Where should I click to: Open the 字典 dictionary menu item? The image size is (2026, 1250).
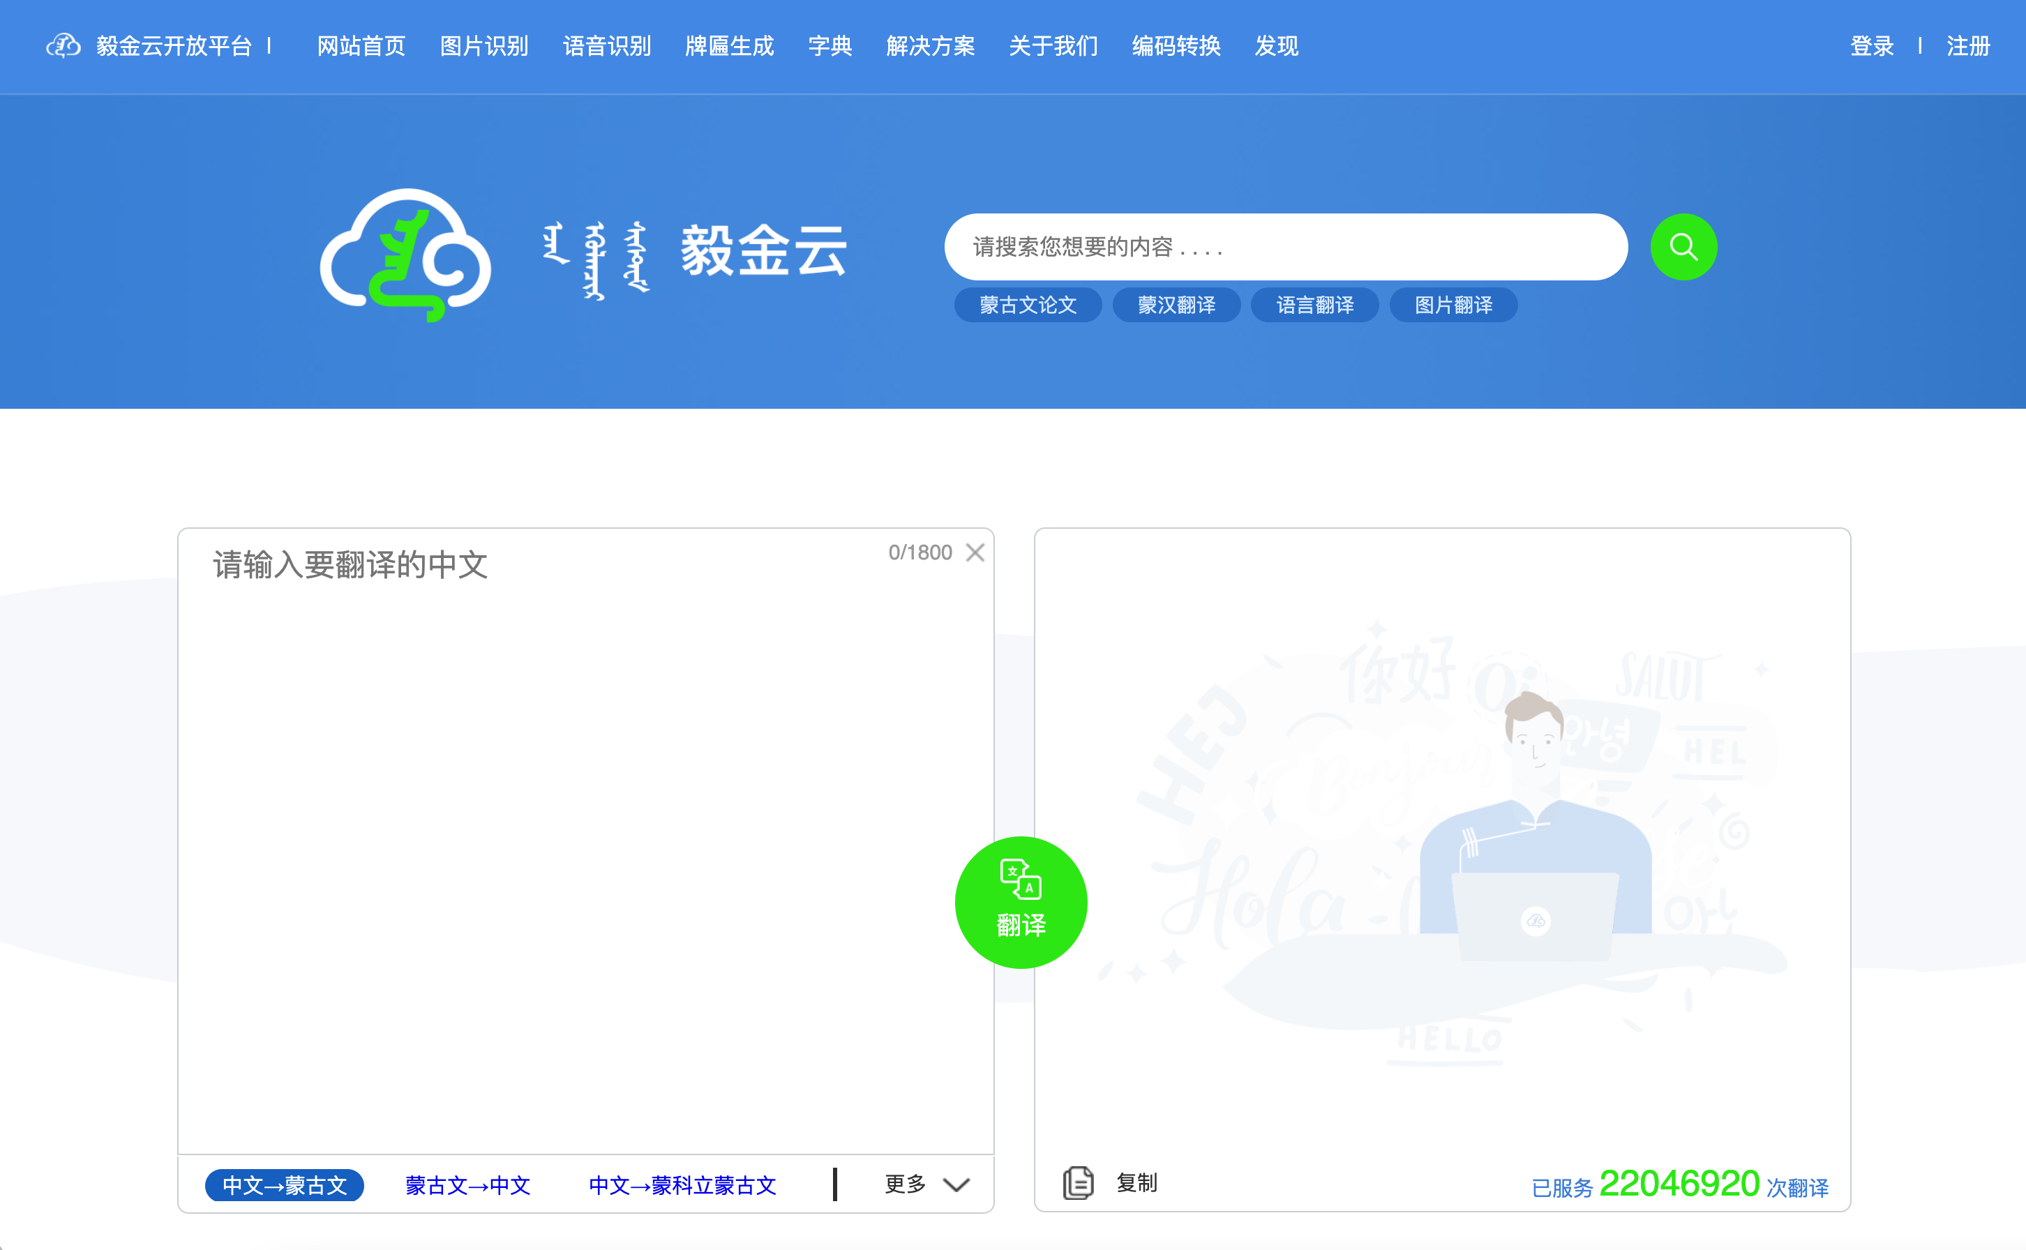coord(830,45)
